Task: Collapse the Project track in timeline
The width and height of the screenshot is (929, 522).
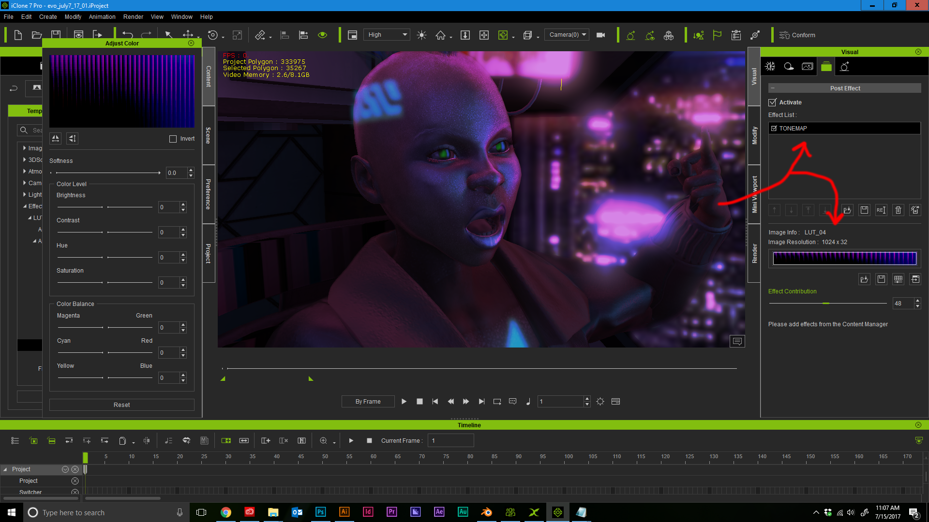Action: pos(5,469)
